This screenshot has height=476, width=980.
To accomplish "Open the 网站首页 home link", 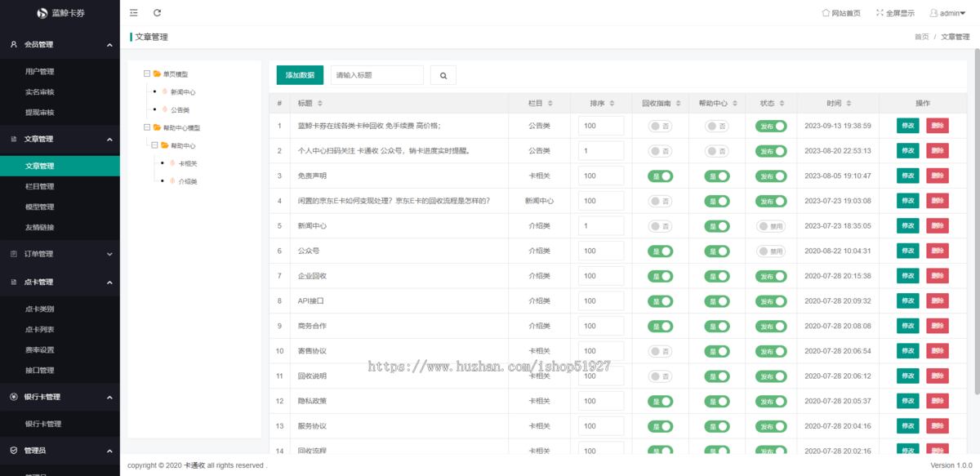I will point(841,13).
